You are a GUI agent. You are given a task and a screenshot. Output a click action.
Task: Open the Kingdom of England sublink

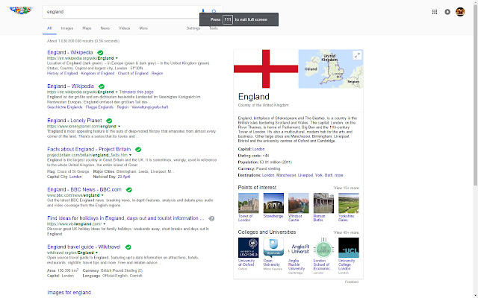coord(98,73)
